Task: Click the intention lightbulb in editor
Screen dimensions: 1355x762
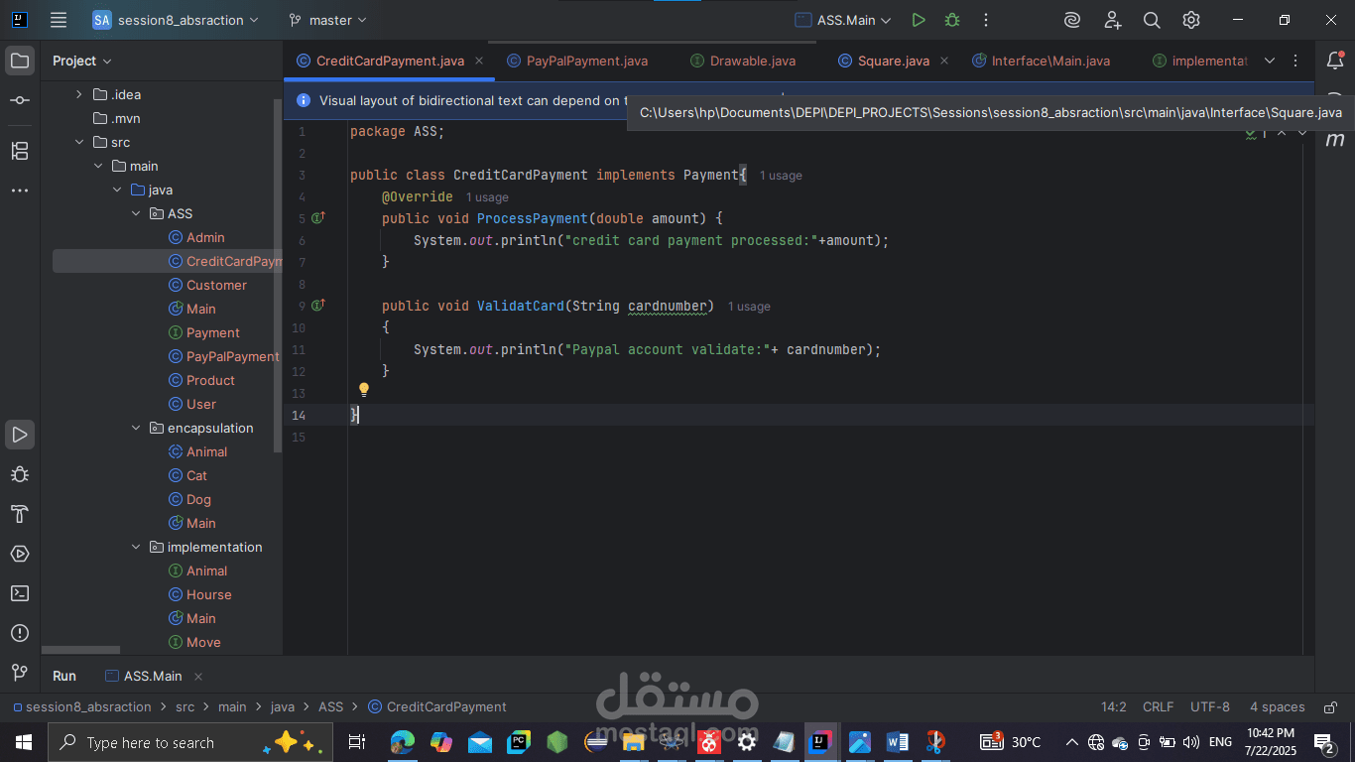Action: click(364, 390)
